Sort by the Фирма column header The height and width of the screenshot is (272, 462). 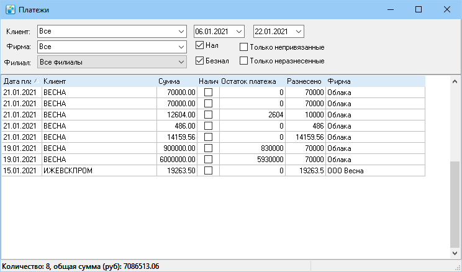[375, 81]
